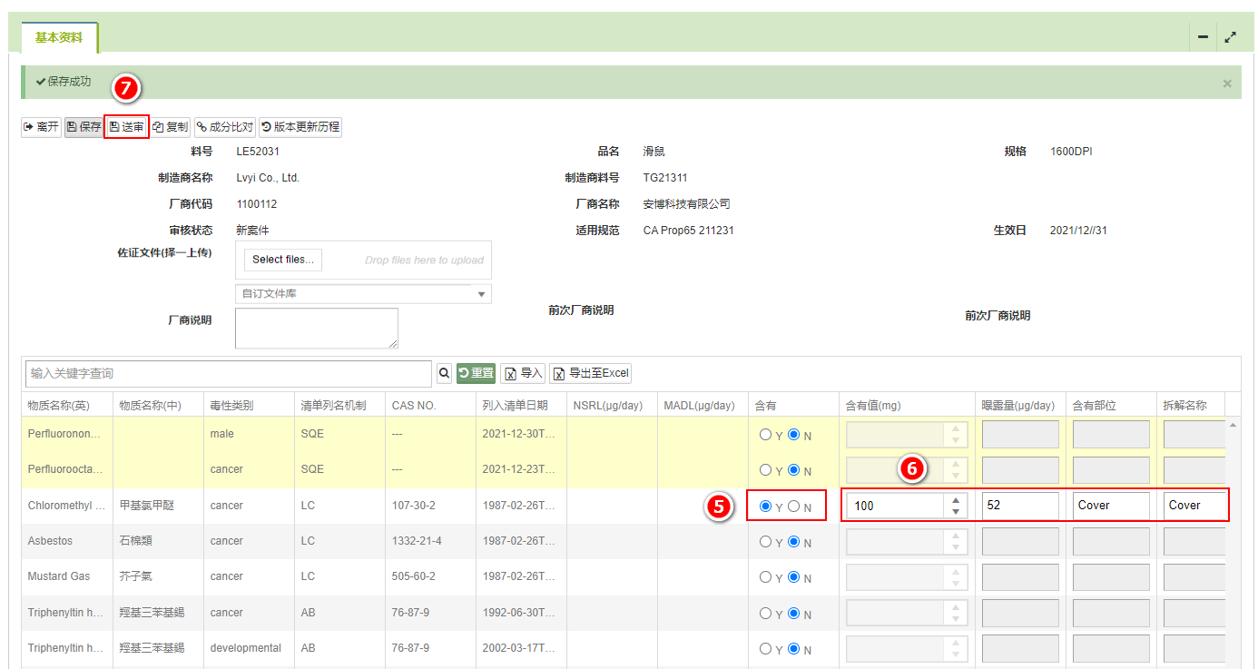This screenshot has height=669, width=1258.
Task: Select Y for Asbestos row
Action: 766,542
